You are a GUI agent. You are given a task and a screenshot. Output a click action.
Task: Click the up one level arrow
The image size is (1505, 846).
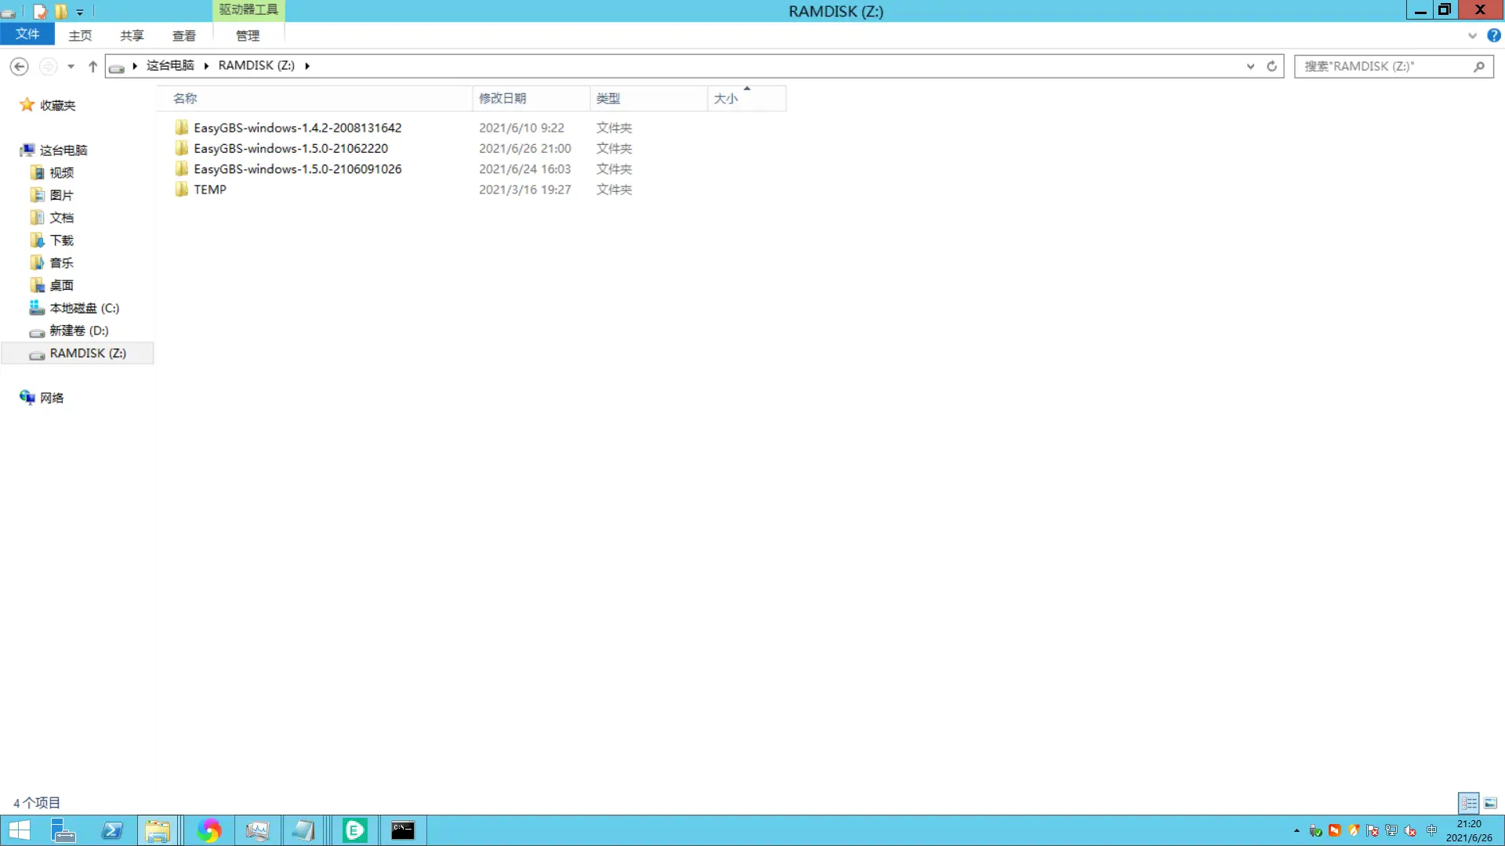92,67
